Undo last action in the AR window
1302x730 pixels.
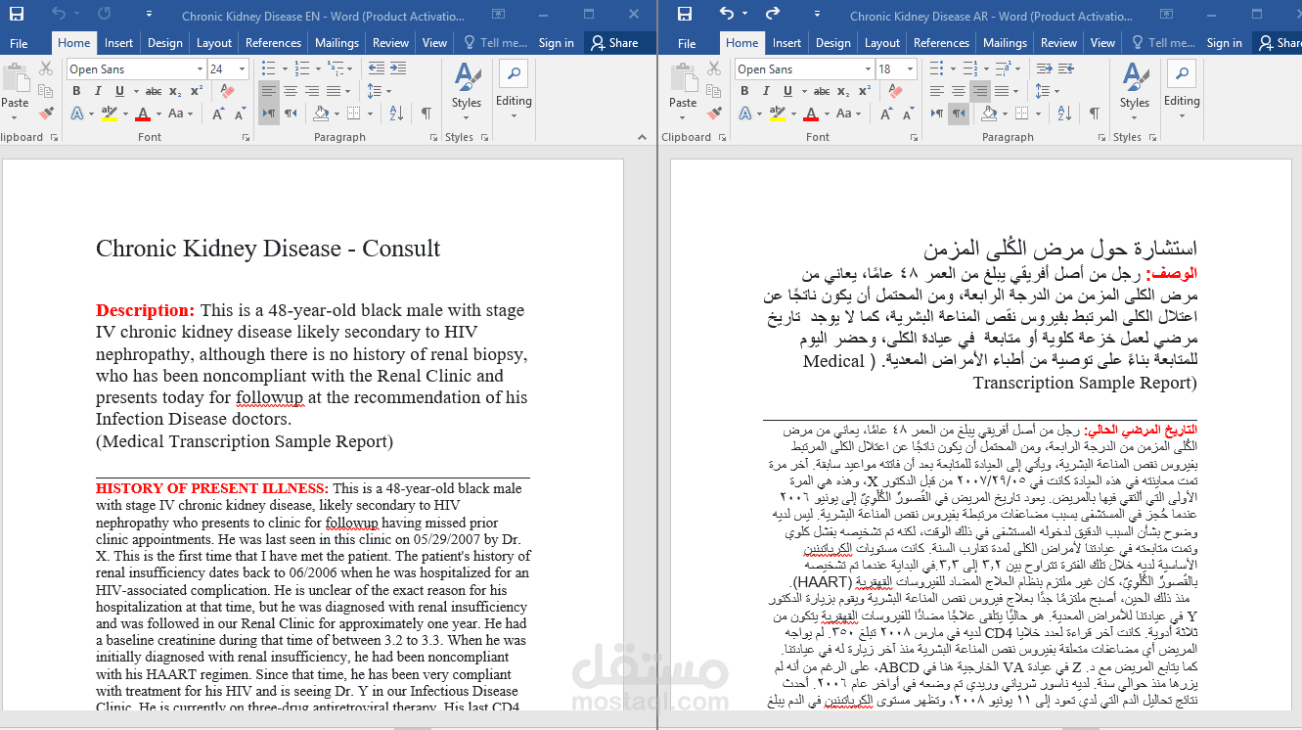point(726,14)
